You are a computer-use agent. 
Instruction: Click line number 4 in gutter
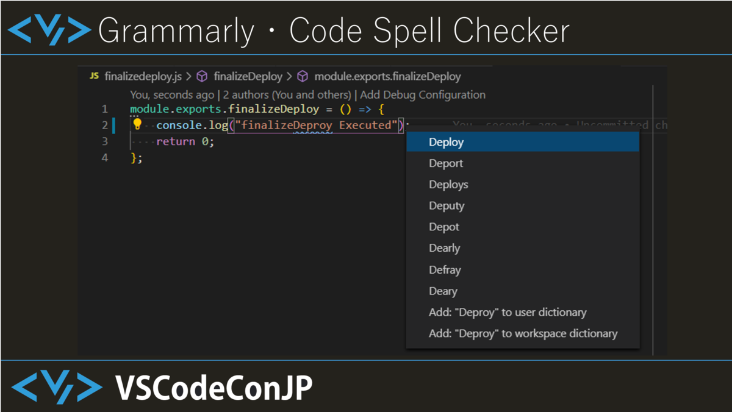[x=105, y=158]
